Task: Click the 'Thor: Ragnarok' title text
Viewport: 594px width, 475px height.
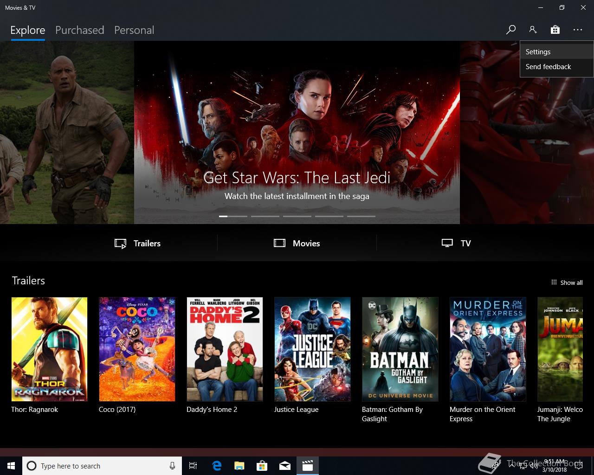Action: pyautogui.click(x=35, y=410)
